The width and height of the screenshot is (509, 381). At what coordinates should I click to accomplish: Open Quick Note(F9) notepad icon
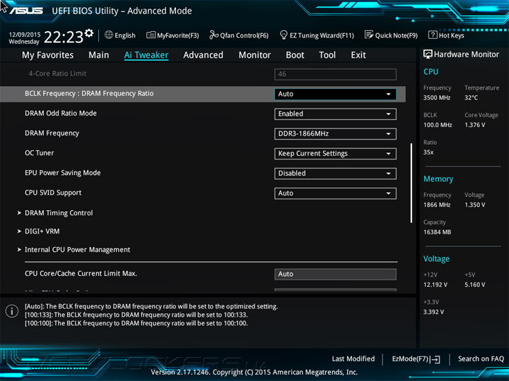[x=369, y=35]
